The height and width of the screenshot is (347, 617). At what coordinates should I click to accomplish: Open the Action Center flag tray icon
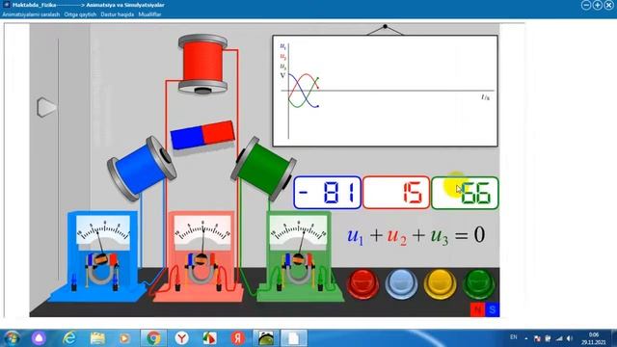537,338
